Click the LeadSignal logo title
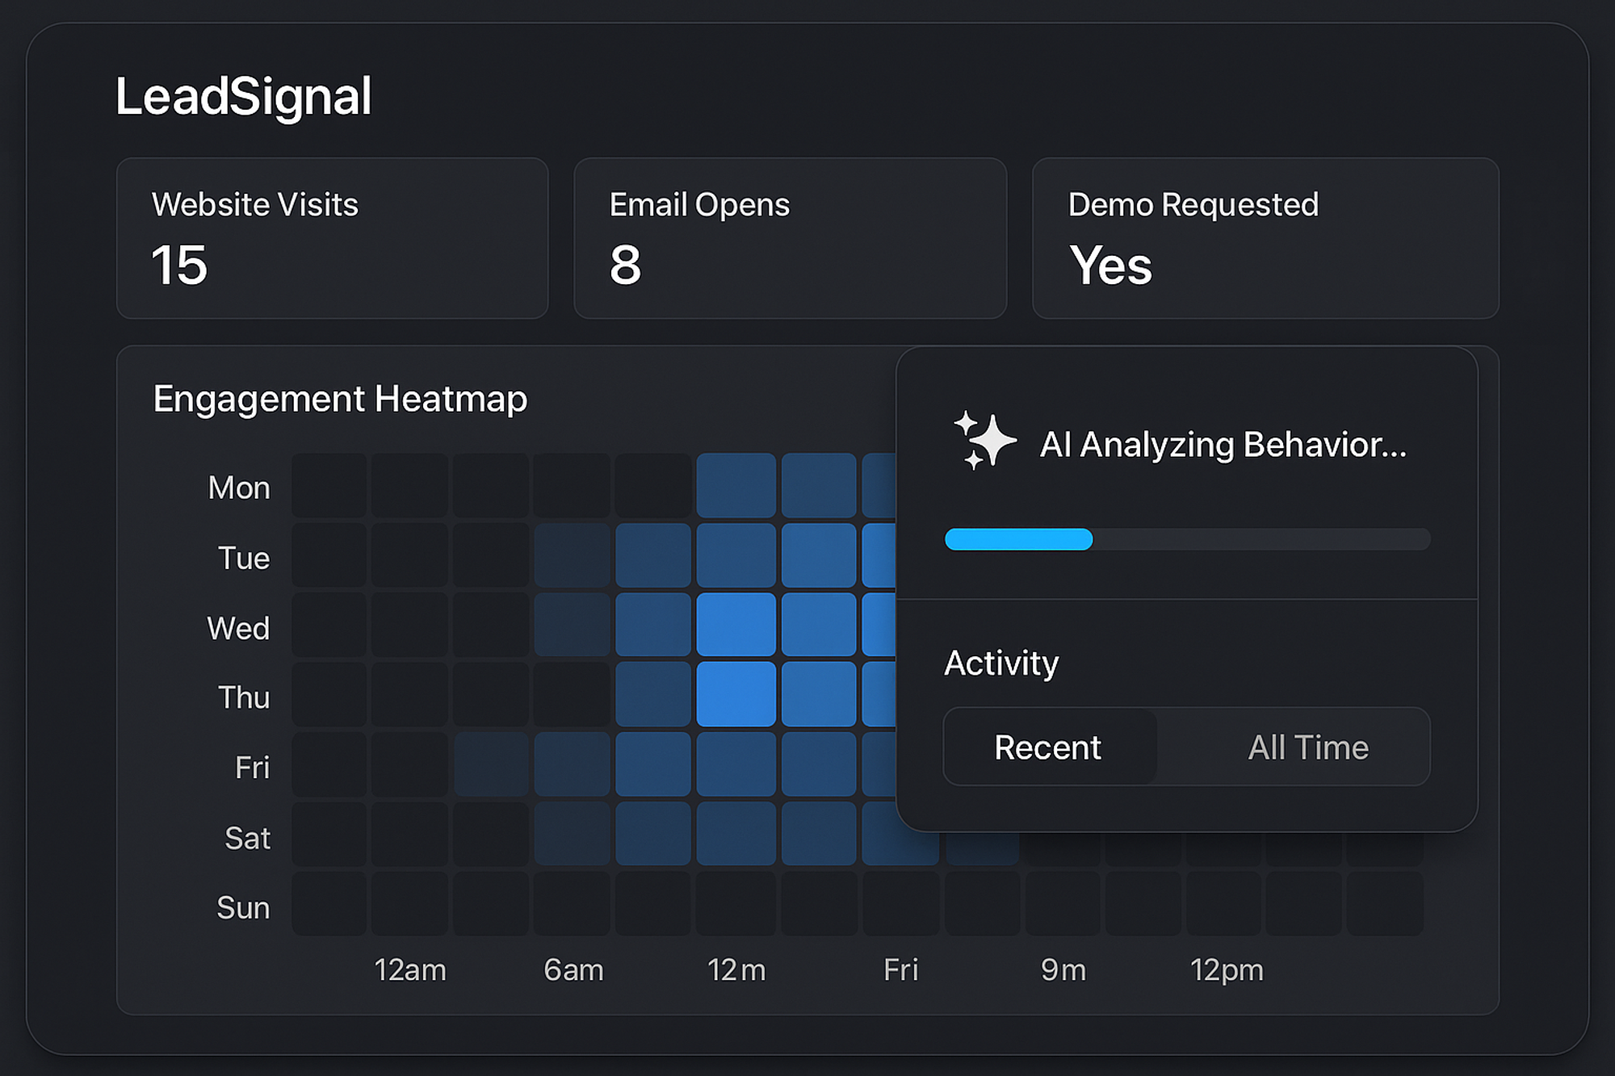Viewport: 1615px width, 1076px height. pyautogui.click(x=243, y=97)
